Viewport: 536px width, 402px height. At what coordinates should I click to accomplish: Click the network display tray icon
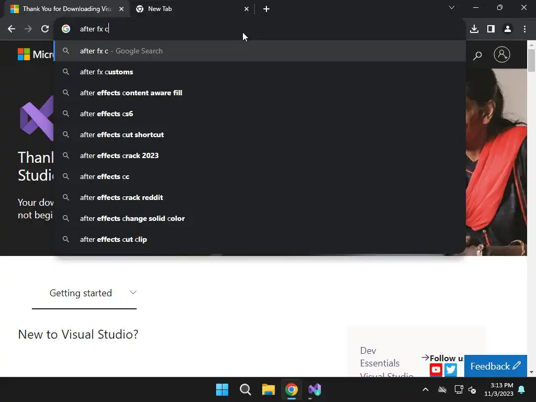[459, 389]
